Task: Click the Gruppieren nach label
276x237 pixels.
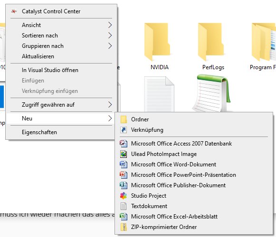Action: tap(43, 46)
